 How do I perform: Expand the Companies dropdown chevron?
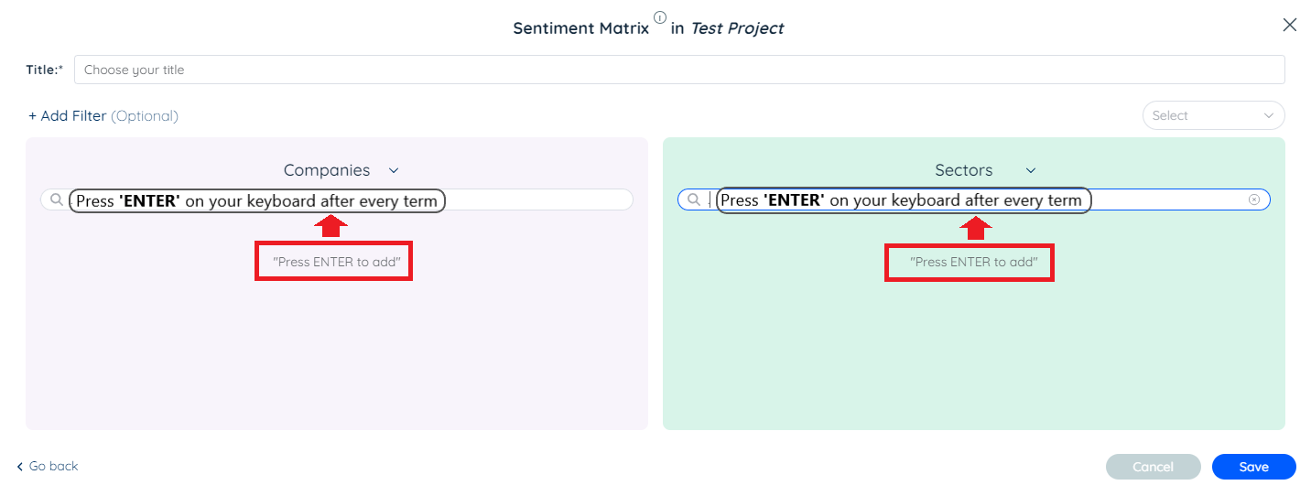(x=394, y=170)
